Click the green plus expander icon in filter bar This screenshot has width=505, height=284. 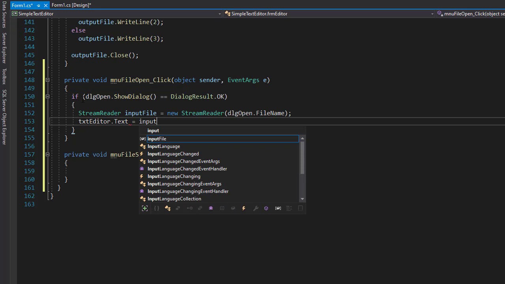coord(145,208)
